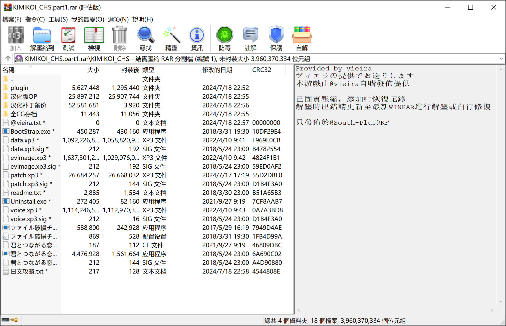Viewport: 506px width, 326px height.
Task: Click the 測試 (Test) archive icon
Action: click(x=68, y=38)
